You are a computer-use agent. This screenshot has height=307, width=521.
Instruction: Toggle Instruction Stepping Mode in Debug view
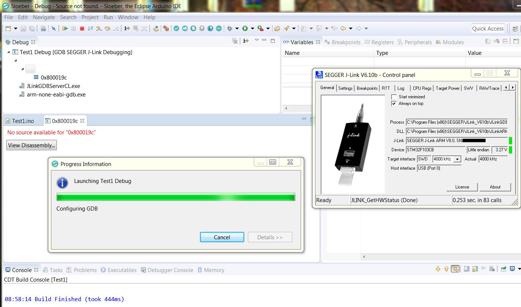[246, 41]
